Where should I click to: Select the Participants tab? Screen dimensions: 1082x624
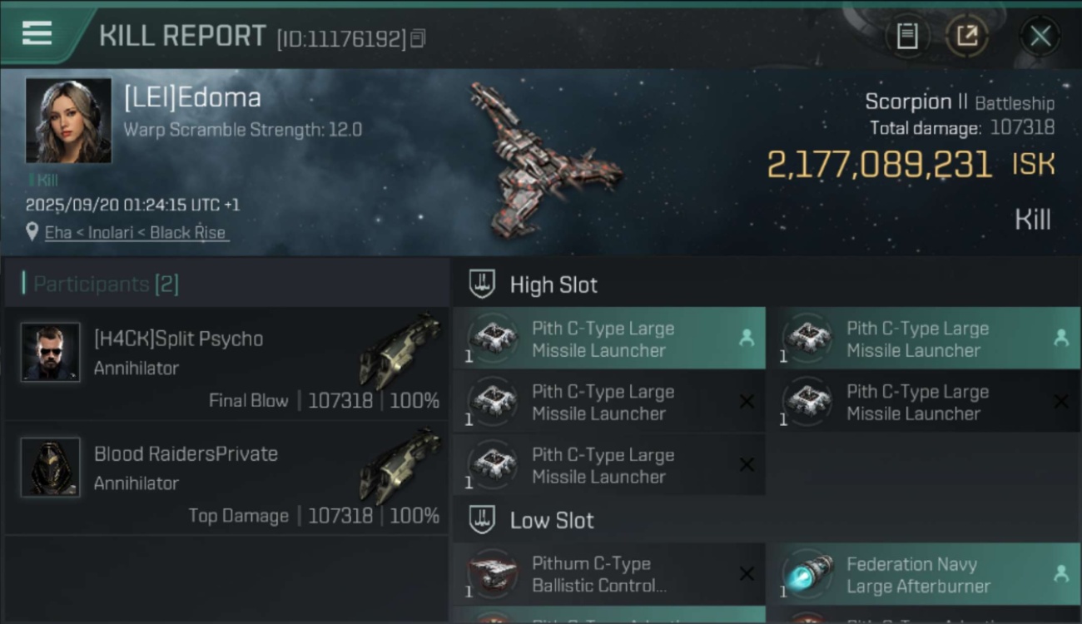click(106, 285)
